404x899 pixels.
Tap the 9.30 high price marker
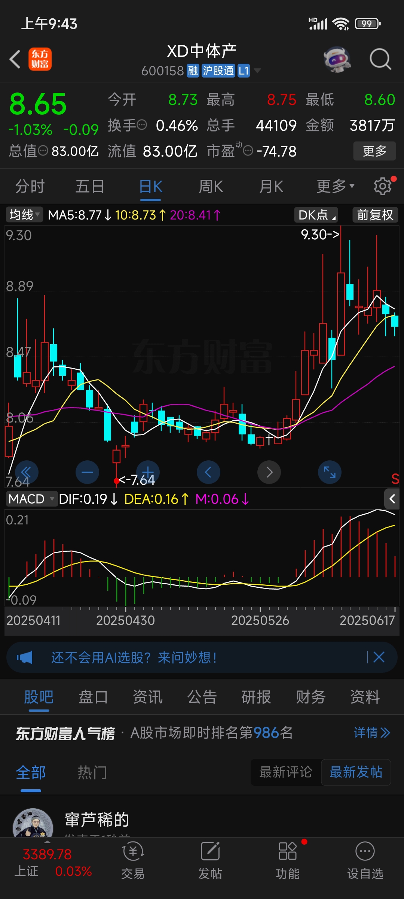[x=320, y=234]
